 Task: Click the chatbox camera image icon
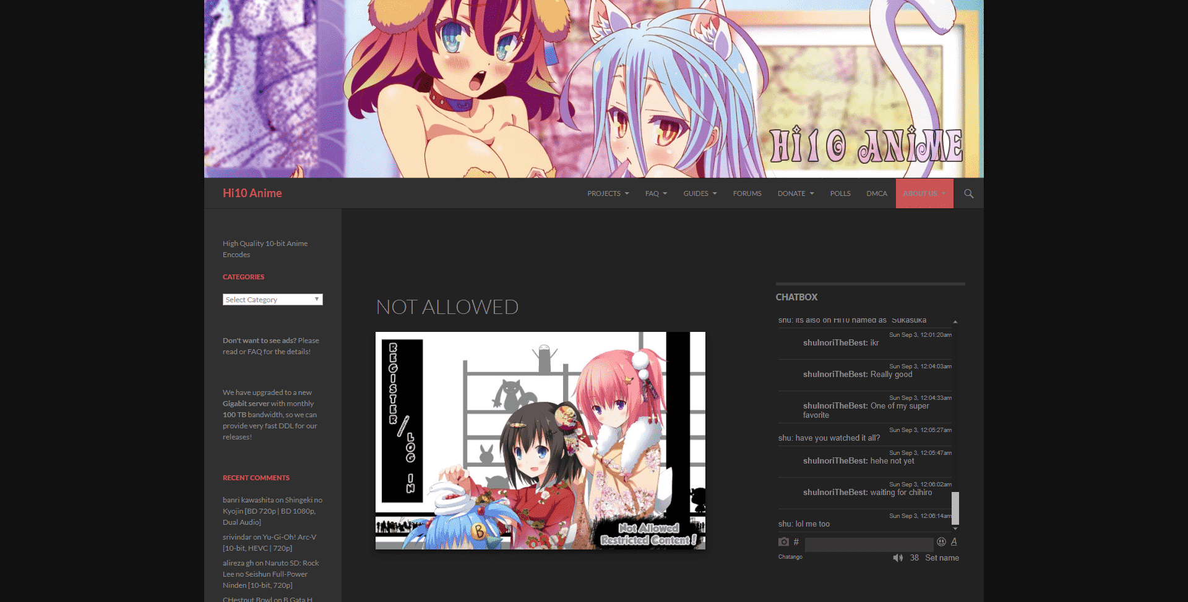coord(783,542)
